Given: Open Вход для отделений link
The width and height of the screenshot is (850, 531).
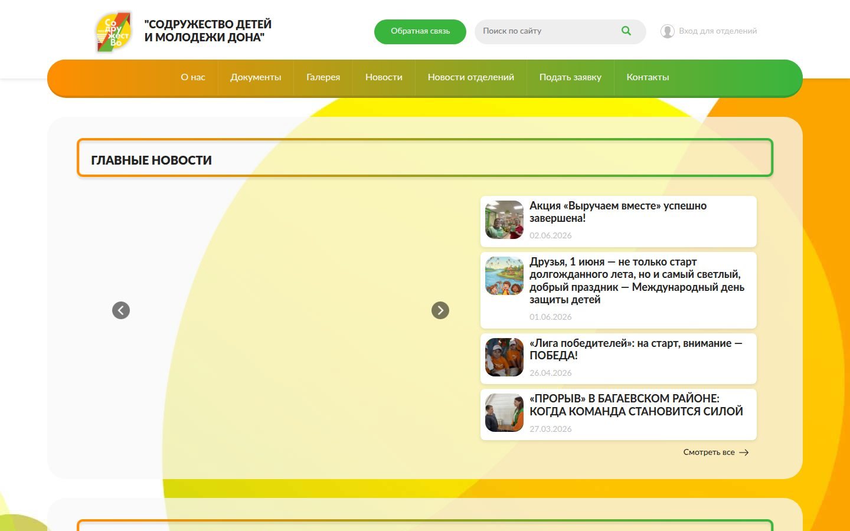Looking at the screenshot, I should click(718, 31).
